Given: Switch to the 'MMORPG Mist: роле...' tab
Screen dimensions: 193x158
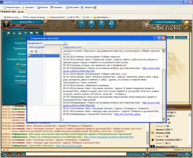Looking at the screenshot, I should 14,12.
